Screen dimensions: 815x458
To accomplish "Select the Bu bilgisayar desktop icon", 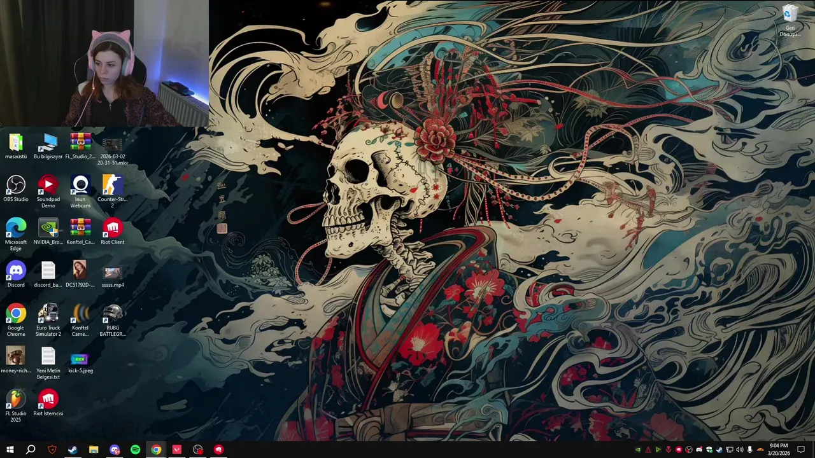I will tap(48, 146).
